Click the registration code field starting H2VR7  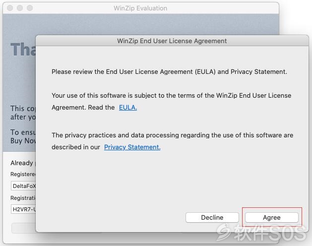point(23,209)
